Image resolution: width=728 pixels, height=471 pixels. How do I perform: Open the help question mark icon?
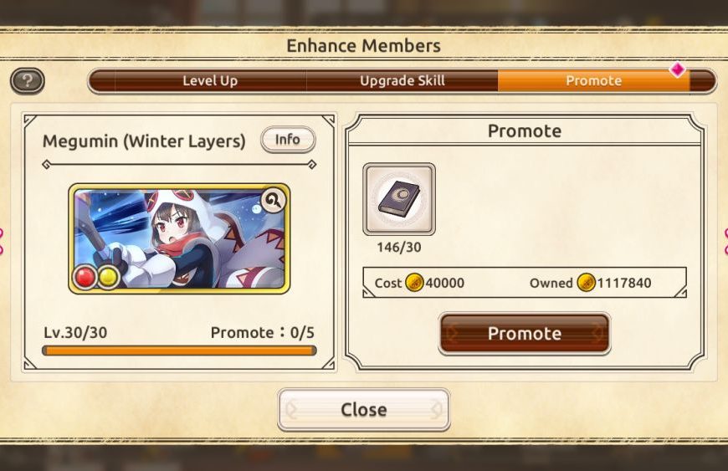[28, 81]
